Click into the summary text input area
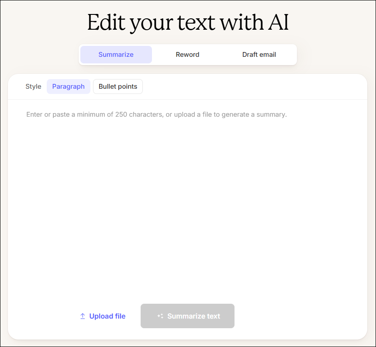The image size is (376, 347). [187, 199]
